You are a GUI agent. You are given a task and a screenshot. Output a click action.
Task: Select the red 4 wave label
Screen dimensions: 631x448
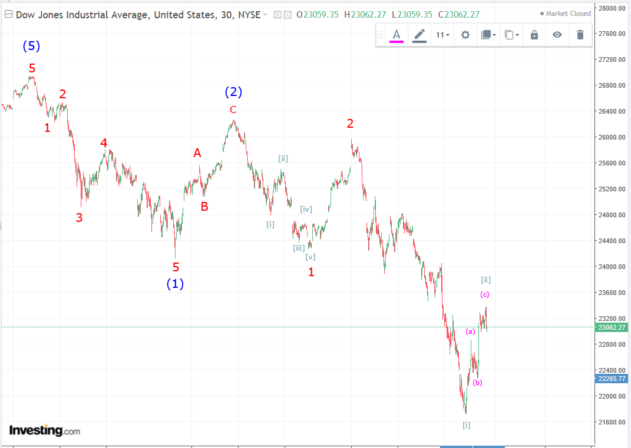tap(104, 143)
